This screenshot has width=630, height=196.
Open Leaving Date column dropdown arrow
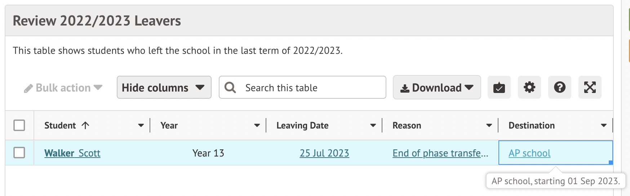tap(373, 125)
